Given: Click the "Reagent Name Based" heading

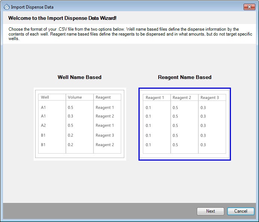Looking at the screenshot, I should (x=185, y=77).
